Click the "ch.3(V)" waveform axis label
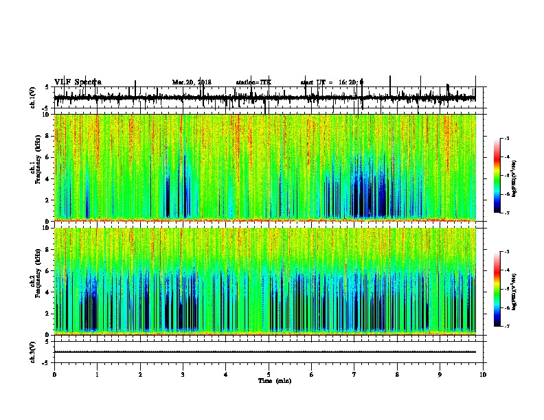544x420 pixels. click(33, 352)
